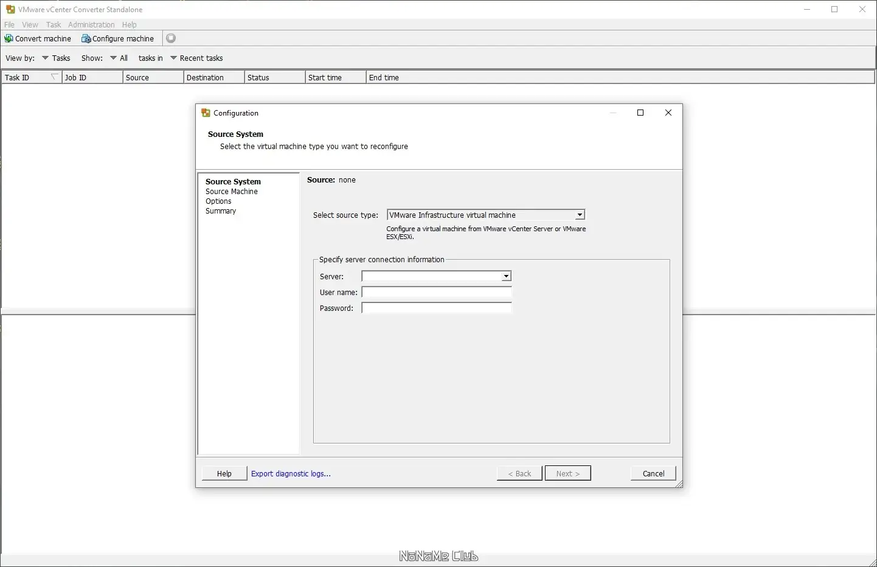Close the Configuration dialog with its X

[x=668, y=113]
